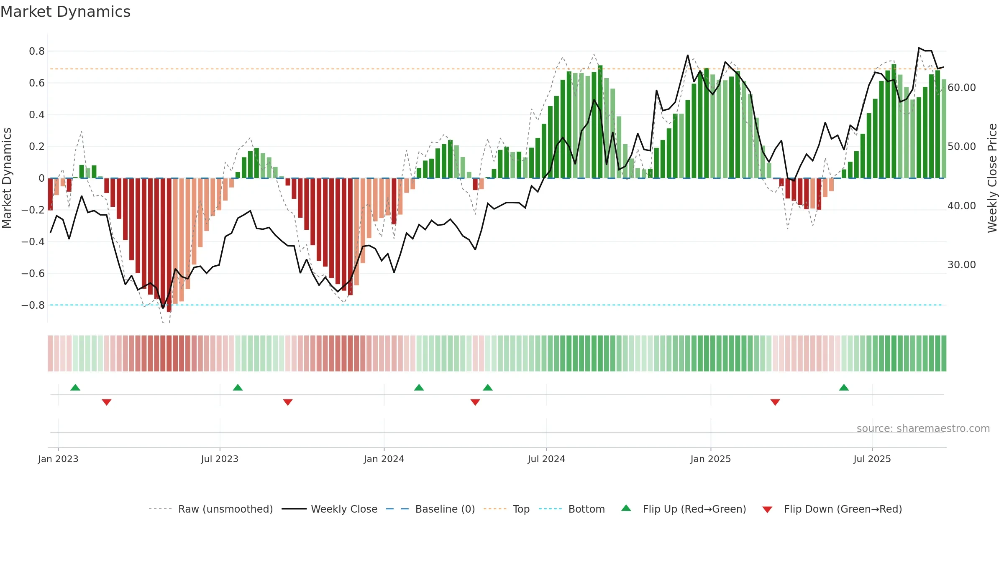Click the Market Dynamics chart title
Viewport: 1004px width, 564px height.
pos(66,12)
